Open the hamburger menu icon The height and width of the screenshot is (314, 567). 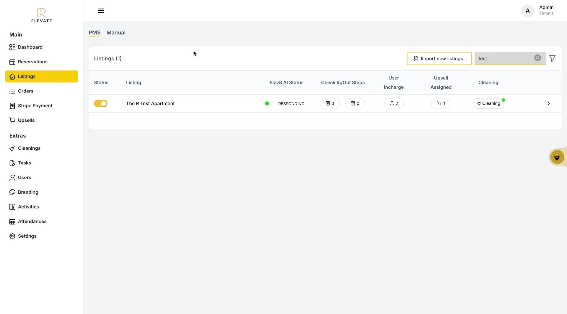coord(101,11)
